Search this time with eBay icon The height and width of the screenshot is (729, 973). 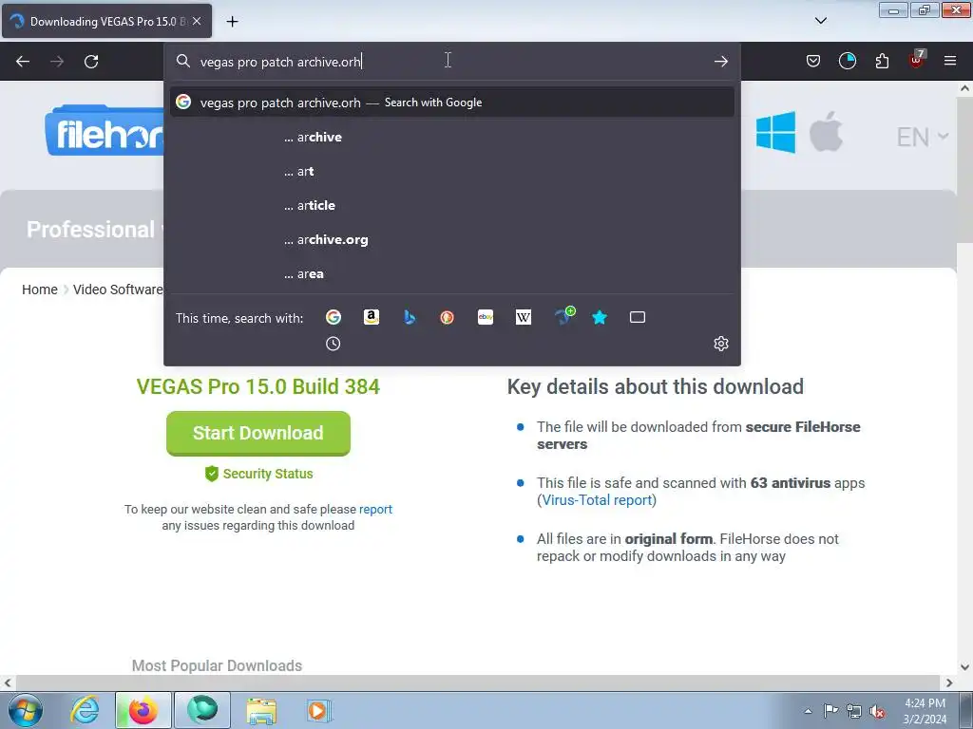tap(486, 317)
